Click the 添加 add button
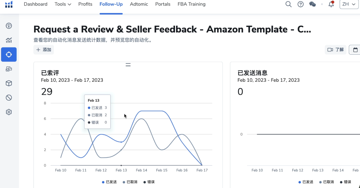The width and height of the screenshot is (360, 188). [x=44, y=50]
